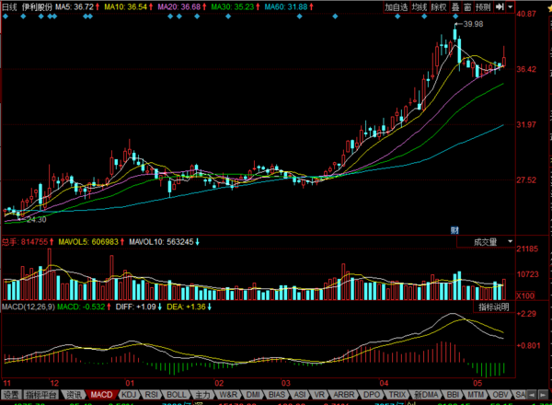Viewport: 552px width, 405px height.
Task: Click the 指标说明 button in MACD panel
Action: (493, 306)
